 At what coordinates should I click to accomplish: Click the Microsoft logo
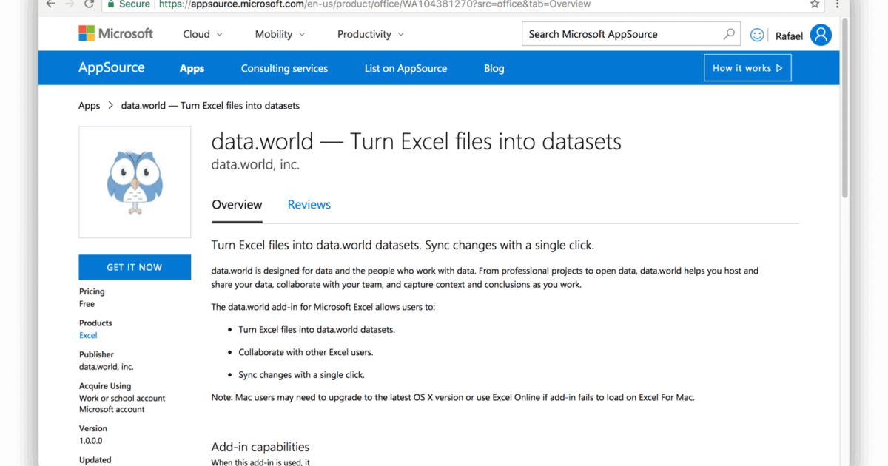click(x=115, y=33)
